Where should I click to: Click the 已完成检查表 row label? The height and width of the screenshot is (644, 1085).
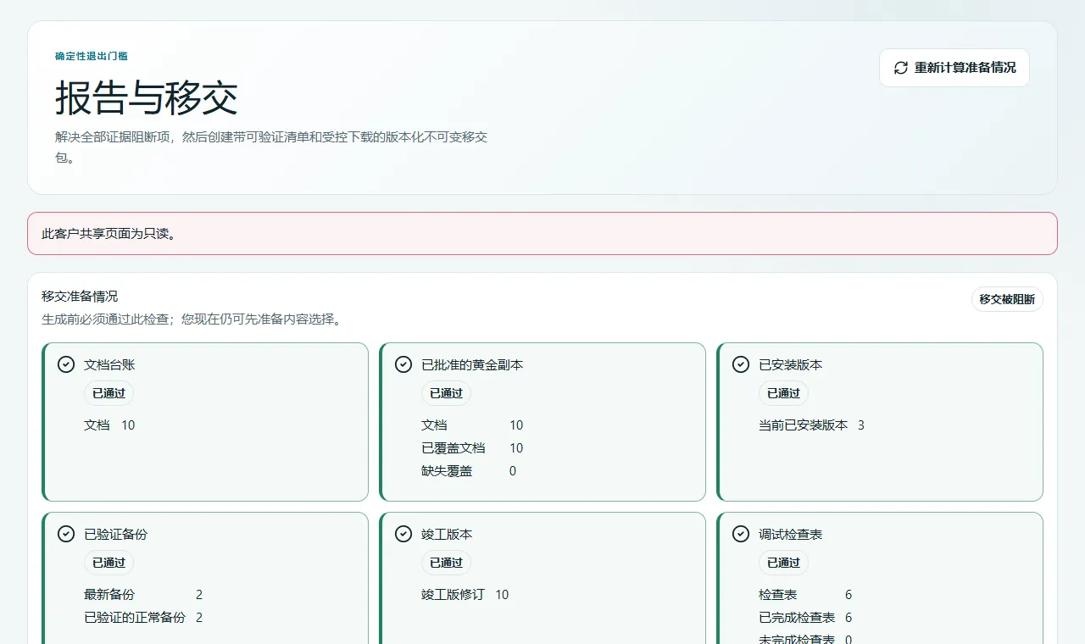[x=797, y=618]
